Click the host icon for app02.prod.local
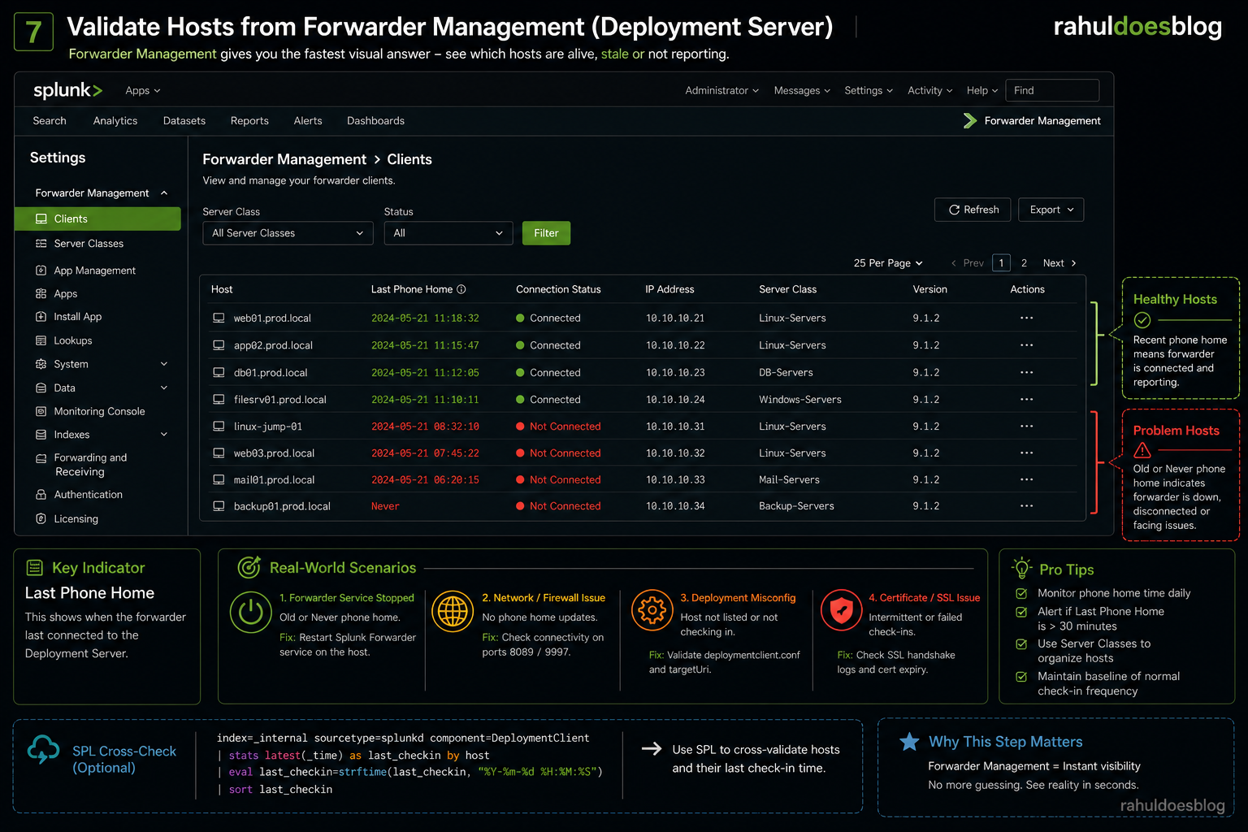 point(219,345)
